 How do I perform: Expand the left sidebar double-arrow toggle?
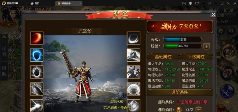click(4, 38)
